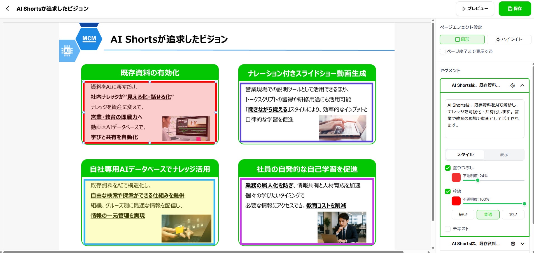Click the text 営業・教育の即戦力へ

116,117
